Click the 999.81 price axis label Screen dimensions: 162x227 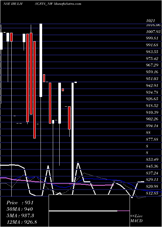click(152, 38)
